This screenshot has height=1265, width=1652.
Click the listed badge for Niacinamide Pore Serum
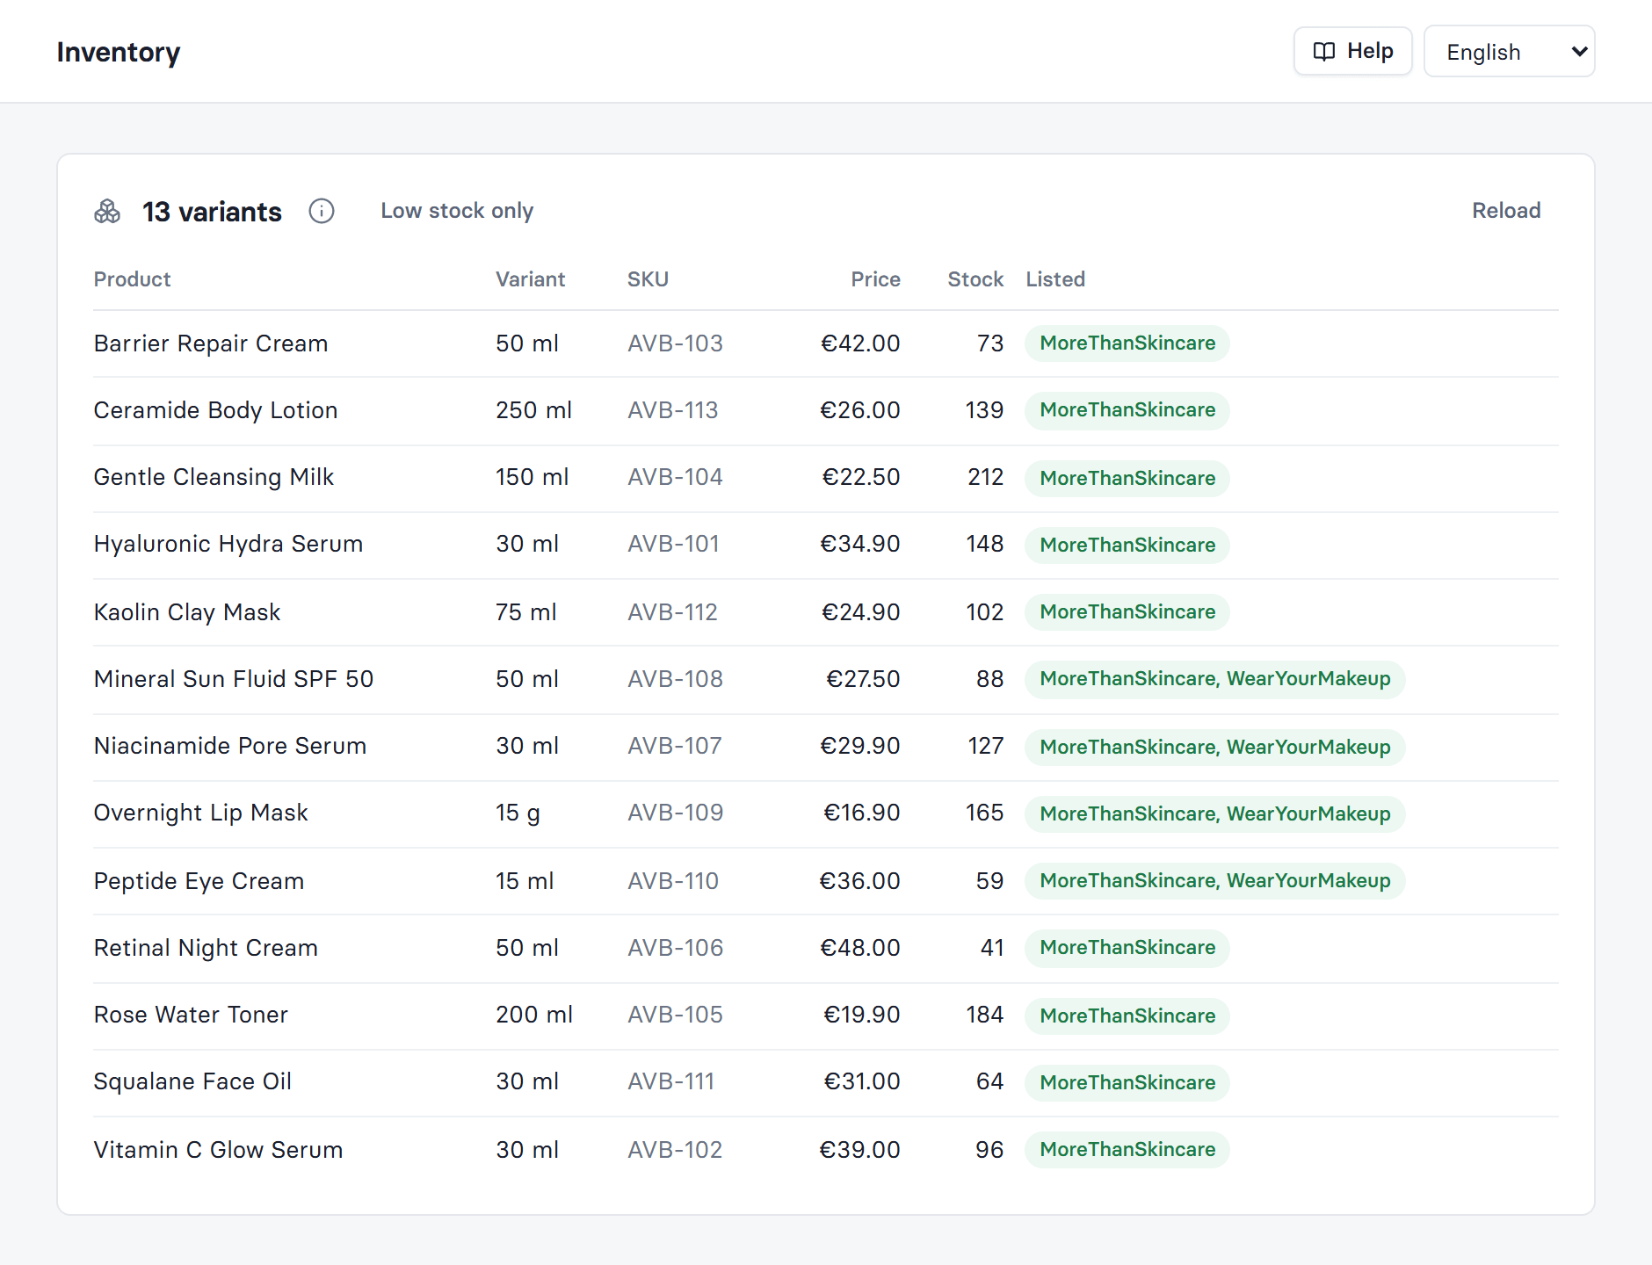point(1215,747)
